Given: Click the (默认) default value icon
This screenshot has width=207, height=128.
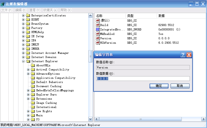Looking at the screenshot, I should tap(98, 21).
